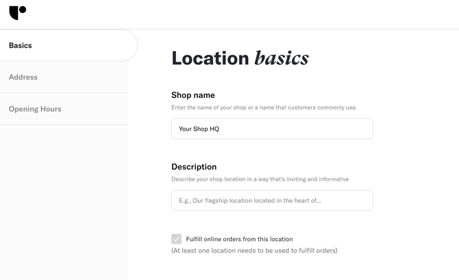The image size is (459, 280).
Task: Click the black logo icon at top-left
Action: (x=18, y=13)
